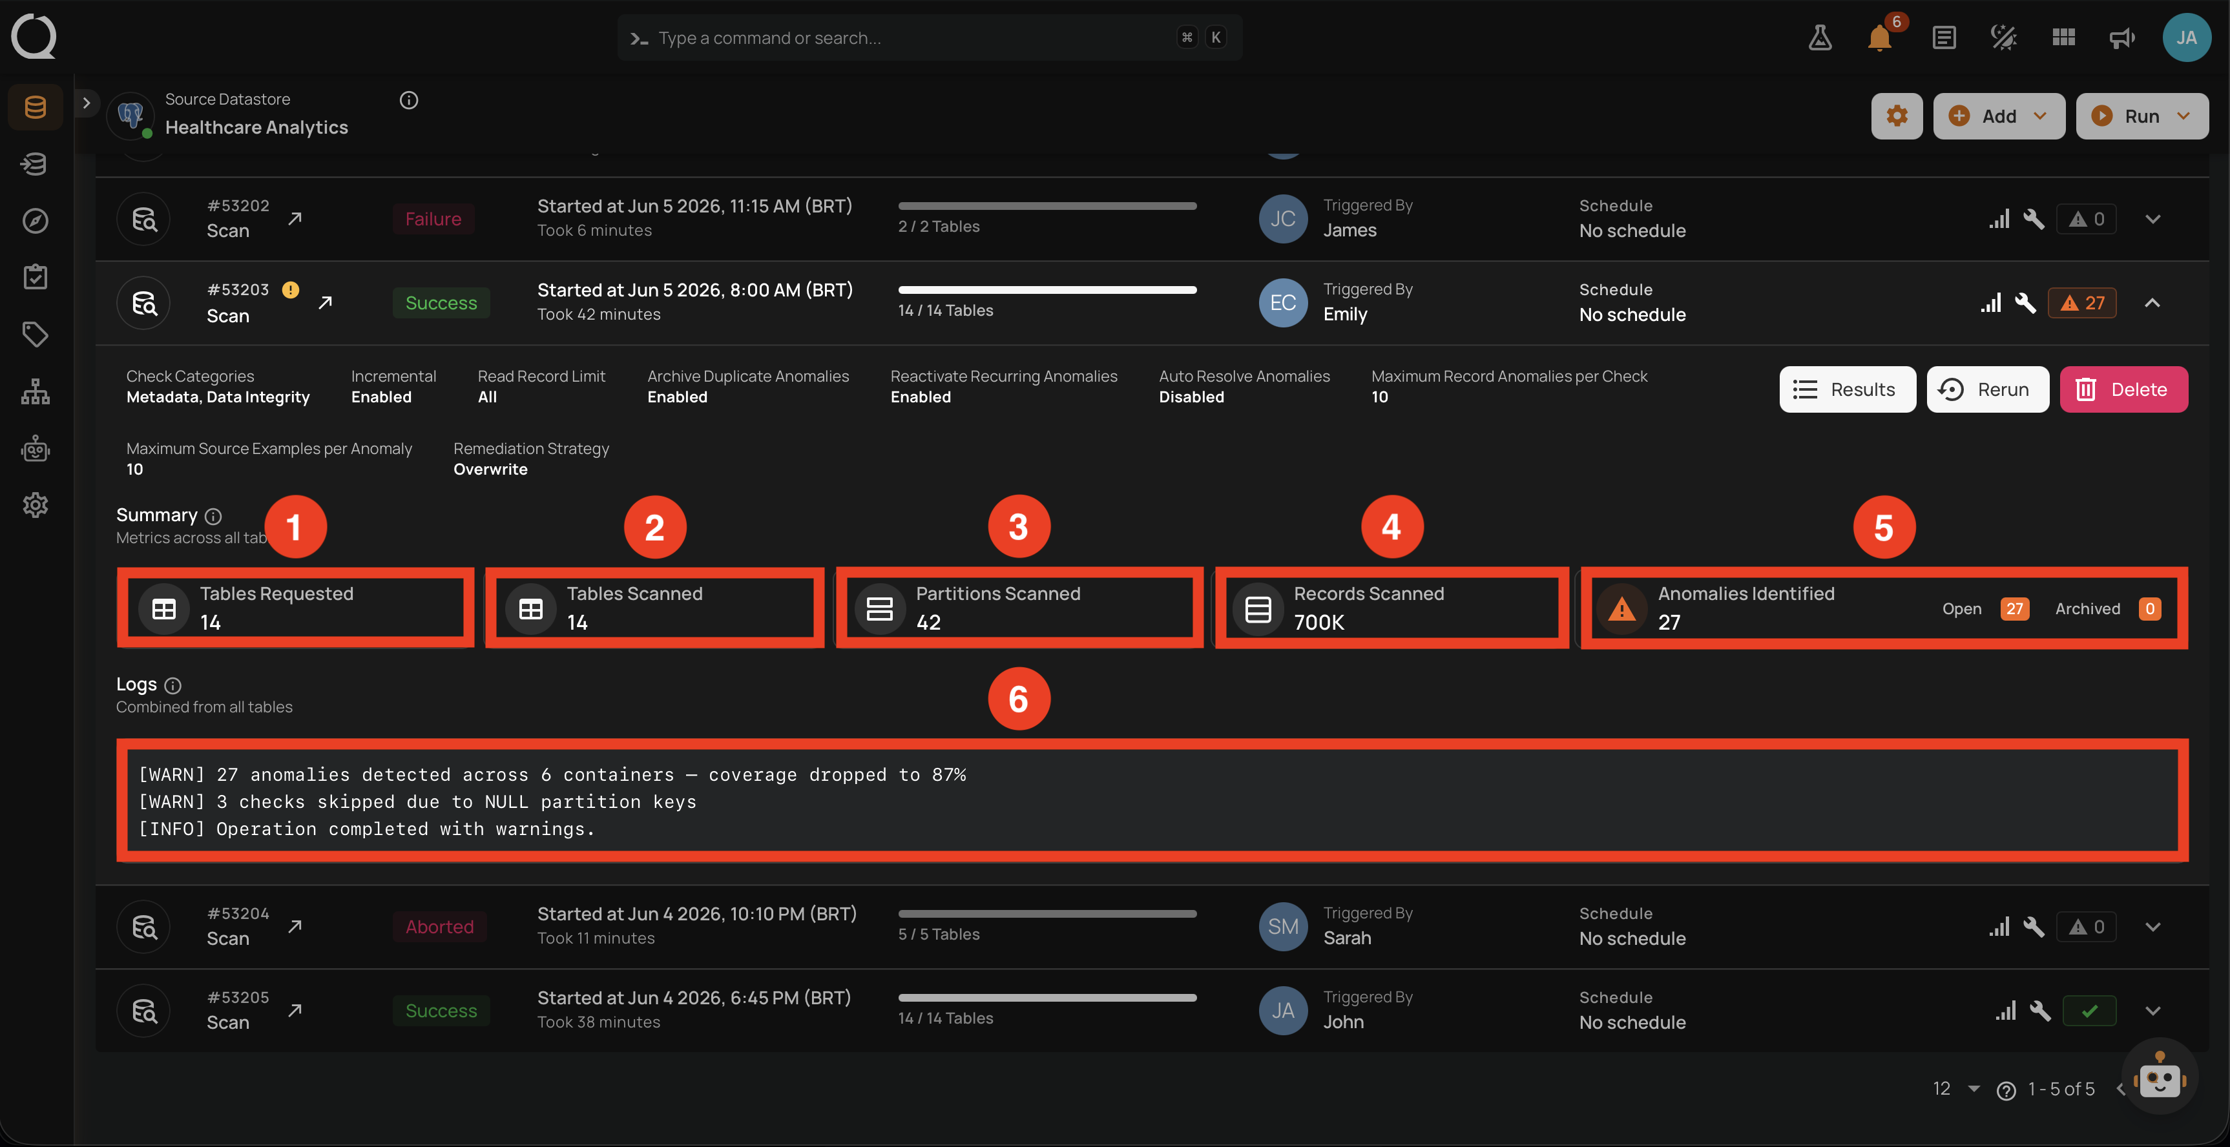
Task: Click the info icon next to Healthcare Analytics
Action: [x=409, y=100]
